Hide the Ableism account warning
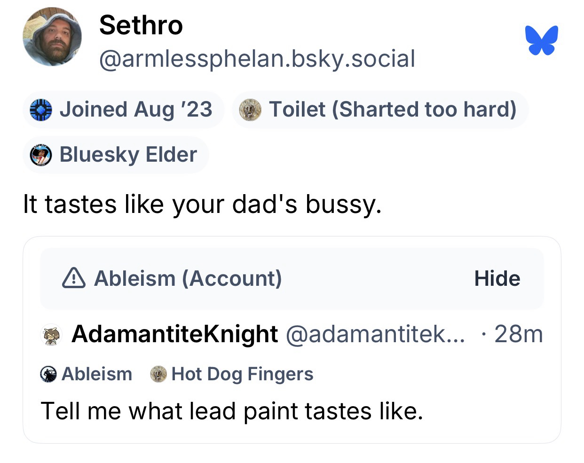Screen dimensions: 584x463 [x=497, y=278]
